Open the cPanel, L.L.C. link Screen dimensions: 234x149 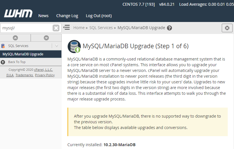44,70
